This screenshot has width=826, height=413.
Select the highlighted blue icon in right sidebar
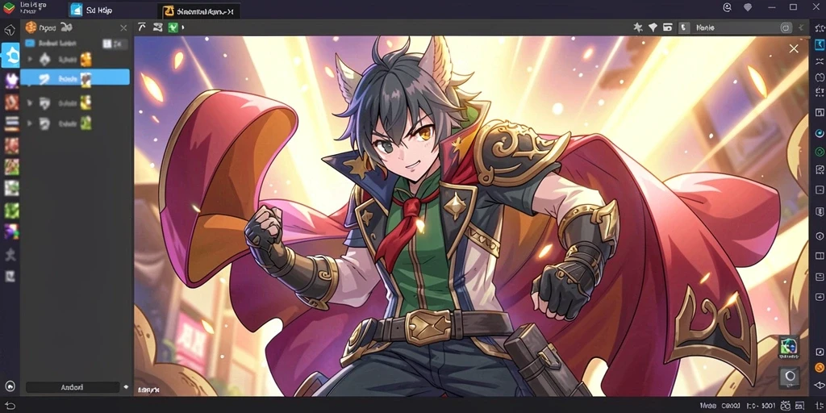820,44
